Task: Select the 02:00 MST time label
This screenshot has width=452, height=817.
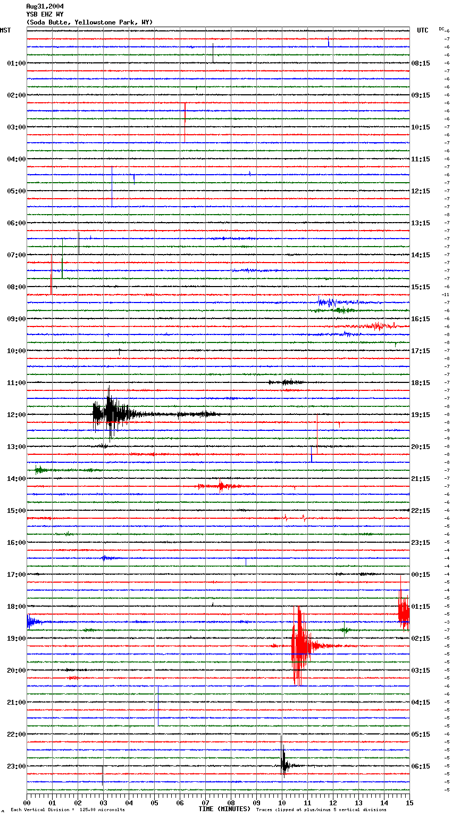Action: coord(16,95)
